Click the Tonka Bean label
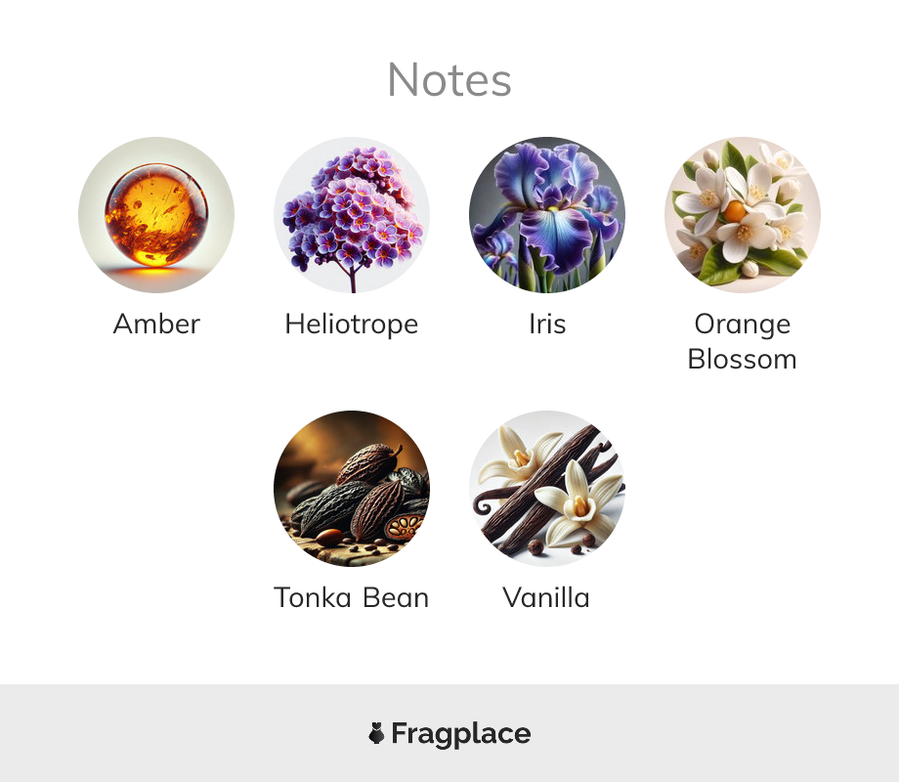The width and height of the screenshot is (899, 782). [x=352, y=598]
